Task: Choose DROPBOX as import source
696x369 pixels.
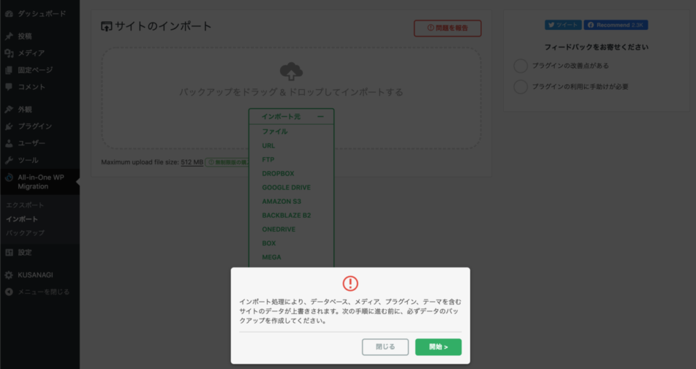Action: (278, 173)
